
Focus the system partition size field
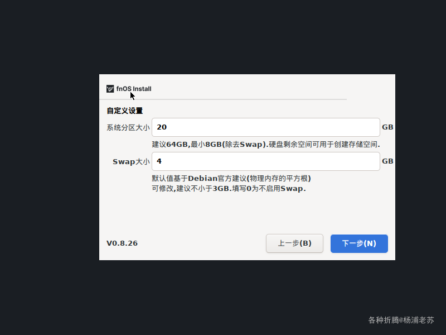[x=266, y=127]
